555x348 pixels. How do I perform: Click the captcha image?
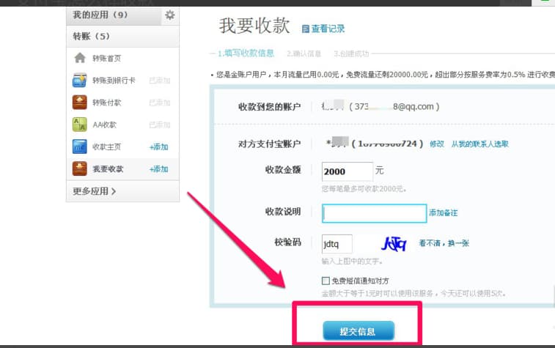coord(394,243)
